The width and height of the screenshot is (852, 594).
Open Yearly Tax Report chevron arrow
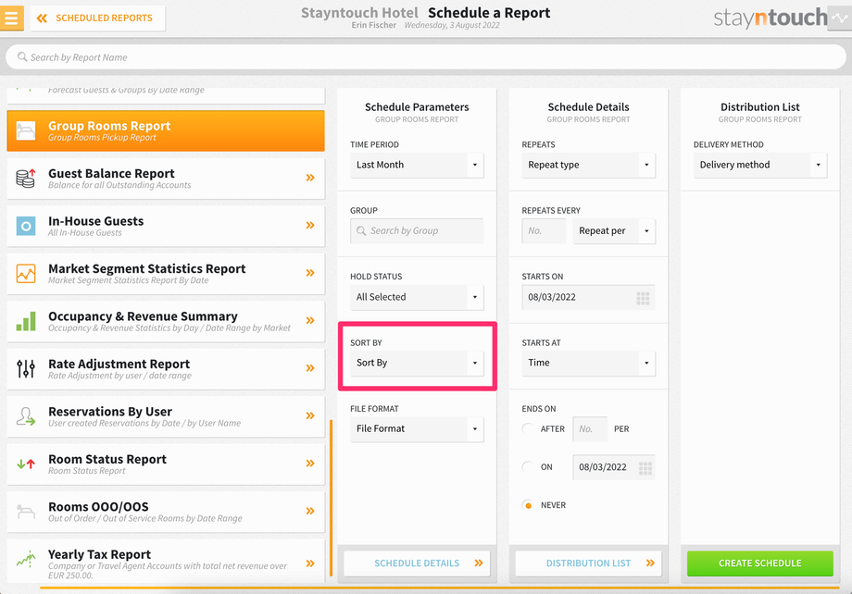coord(310,563)
